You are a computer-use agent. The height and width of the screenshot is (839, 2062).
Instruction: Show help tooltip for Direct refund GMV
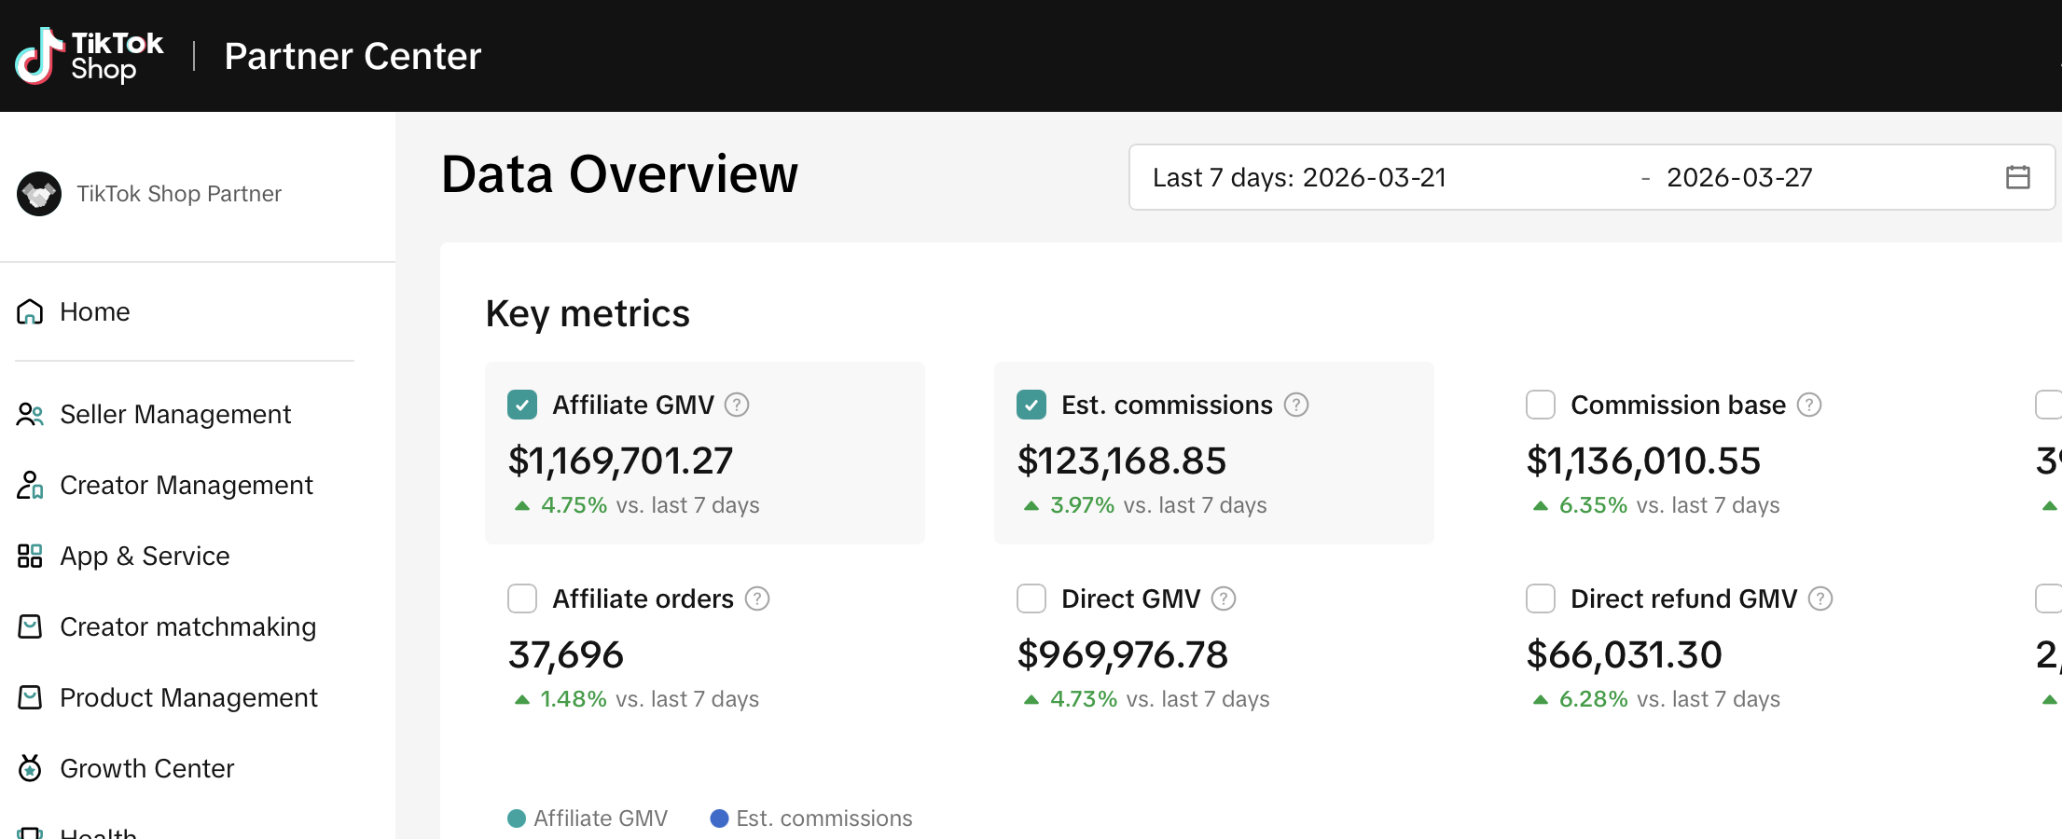point(1820,598)
